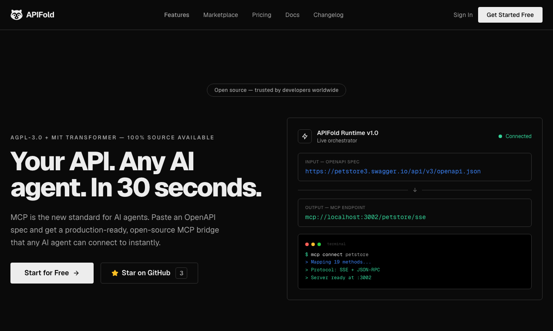Click the terminal title label
Screen dimensions: 553x331
pyautogui.click(x=336, y=244)
